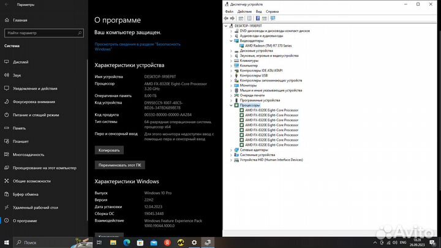Collapse the Видеоадаптеры tree node
The image size is (441, 248).
230,40
